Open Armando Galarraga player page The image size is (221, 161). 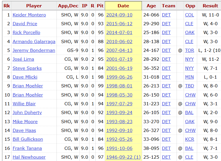pyautogui.click(x=34, y=42)
